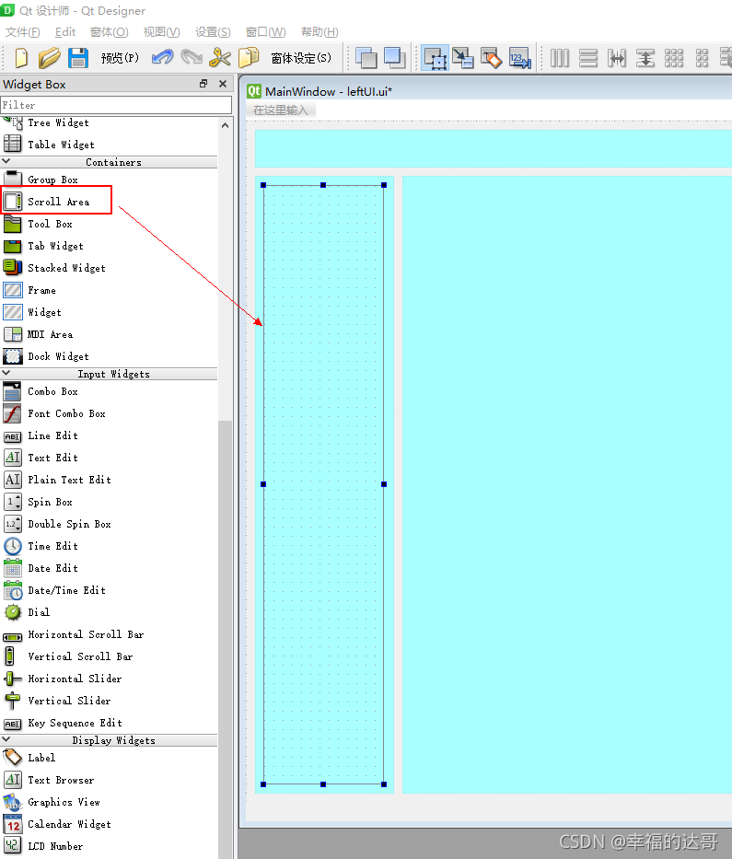732x859 pixels.
Task: Select the Line Edit widget
Action: [52, 435]
